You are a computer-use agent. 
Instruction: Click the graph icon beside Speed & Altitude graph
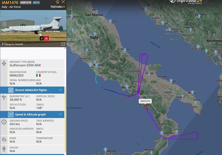point(11,114)
